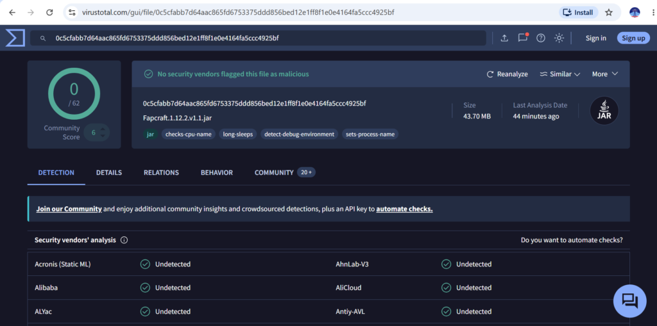Click the Undetected checkmark for Acronis

(145, 264)
